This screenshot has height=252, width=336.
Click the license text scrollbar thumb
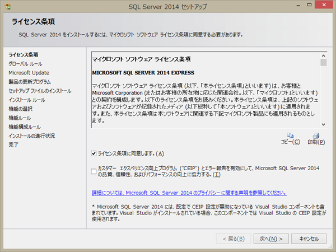click(x=323, y=63)
